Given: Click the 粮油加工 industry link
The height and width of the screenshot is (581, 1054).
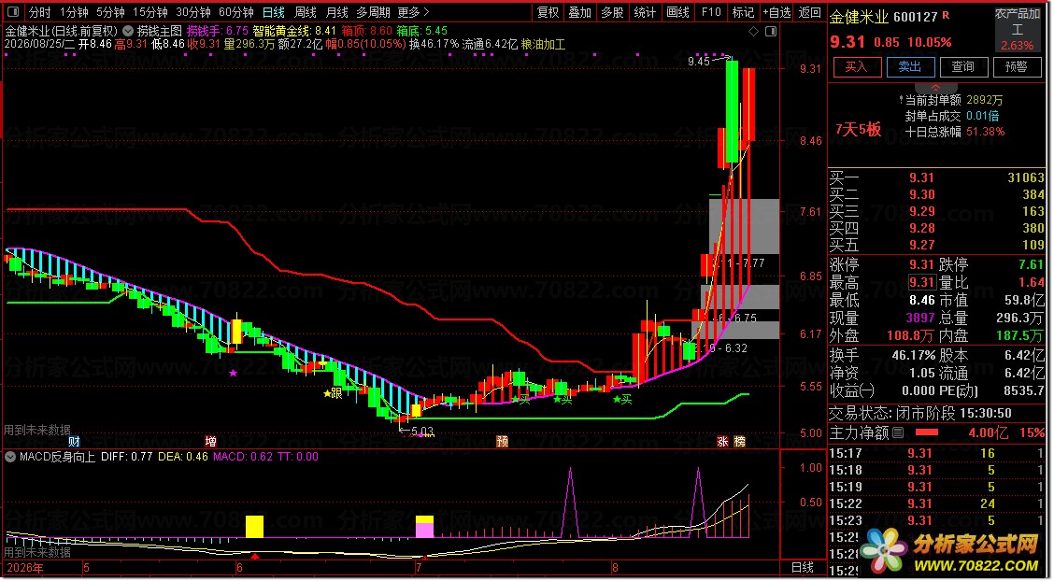Looking at the screenshot, I should coord(543,44).
